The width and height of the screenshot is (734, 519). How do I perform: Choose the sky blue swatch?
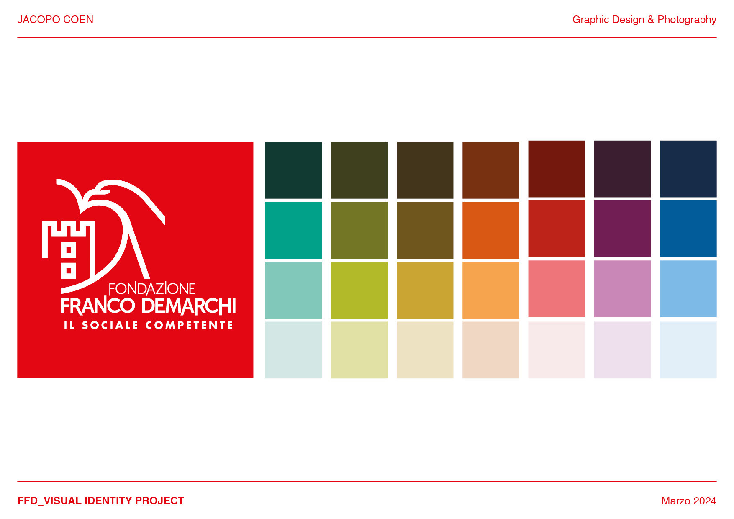(688, 289)
